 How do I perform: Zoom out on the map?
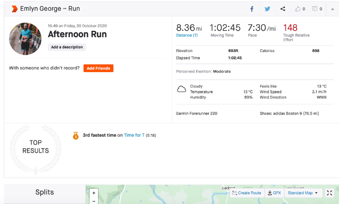[x=94, y=201]
